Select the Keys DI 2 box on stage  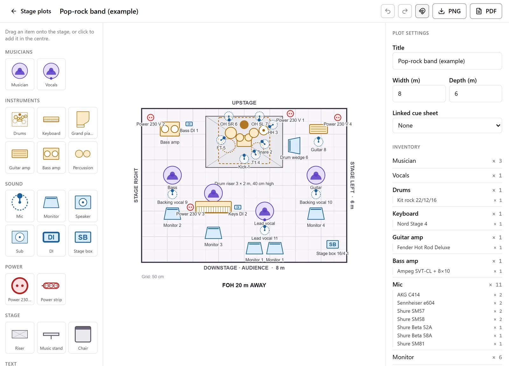(x=238, y=207)
